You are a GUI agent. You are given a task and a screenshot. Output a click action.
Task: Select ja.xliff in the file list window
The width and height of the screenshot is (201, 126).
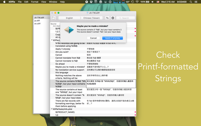[42, 21]
